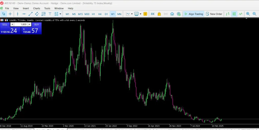The width and height of the screenshot is (259, 130).
Task: Open the Market shopping bag icon
Action: coord(159,14)
